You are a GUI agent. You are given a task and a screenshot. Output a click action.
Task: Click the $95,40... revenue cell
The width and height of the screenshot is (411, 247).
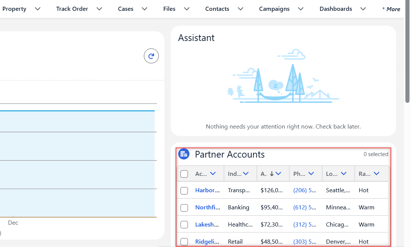pos(272,207)
